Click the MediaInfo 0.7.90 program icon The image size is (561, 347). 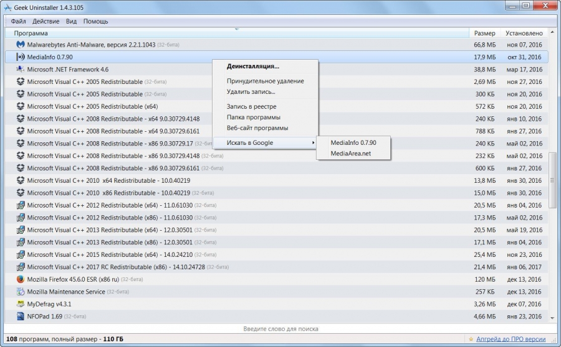[21, 57]
